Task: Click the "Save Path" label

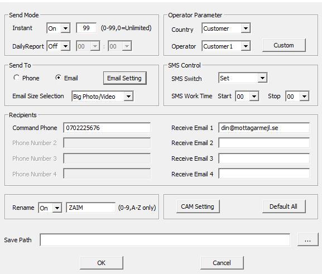Action: [x=18, y=240]
